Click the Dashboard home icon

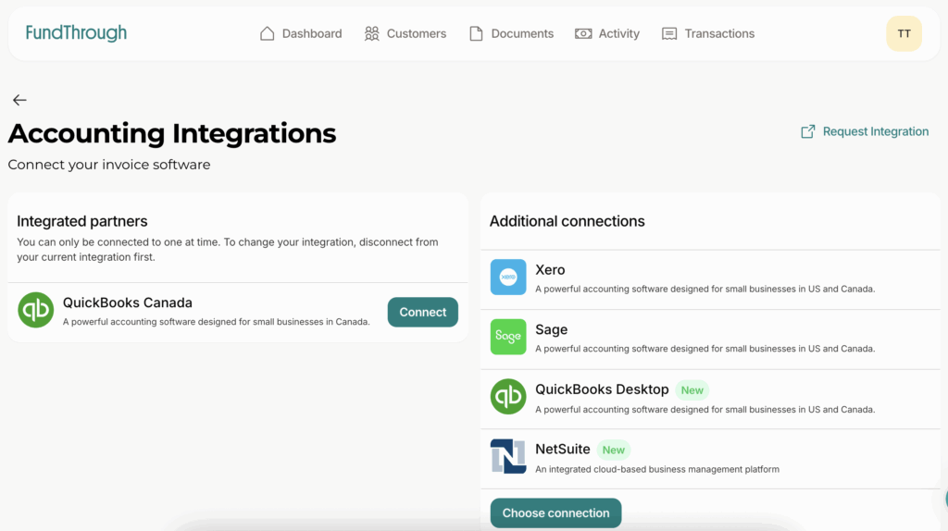(x=268, y=34)
